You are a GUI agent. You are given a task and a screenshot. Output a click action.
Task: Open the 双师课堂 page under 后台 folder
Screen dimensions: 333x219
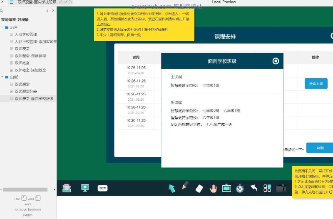pos(22,49)
